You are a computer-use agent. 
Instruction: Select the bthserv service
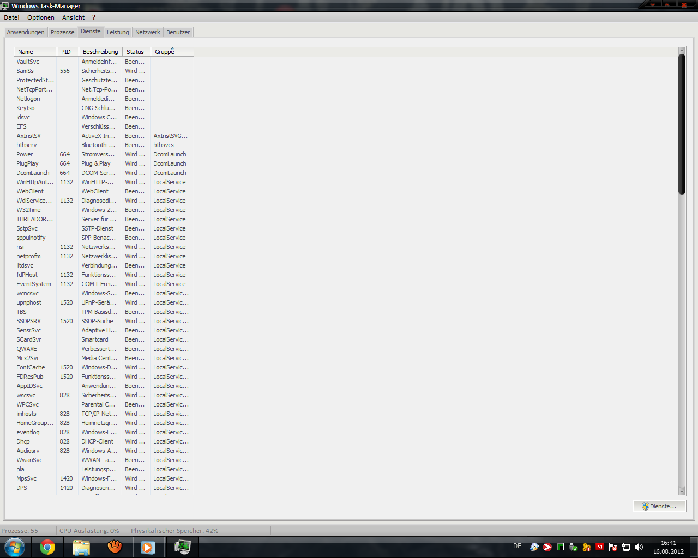click(27, 145)
